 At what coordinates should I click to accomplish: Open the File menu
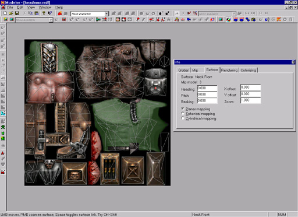pos(10,8)
